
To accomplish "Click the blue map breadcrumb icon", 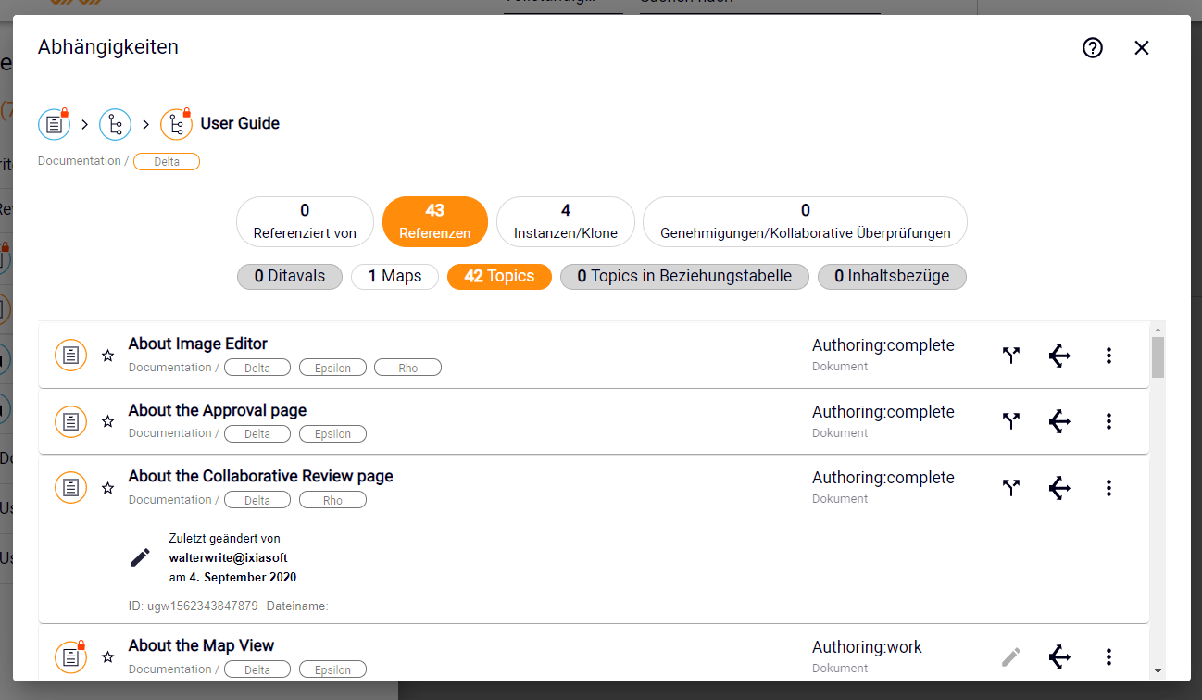I will [x=115, y=124].
